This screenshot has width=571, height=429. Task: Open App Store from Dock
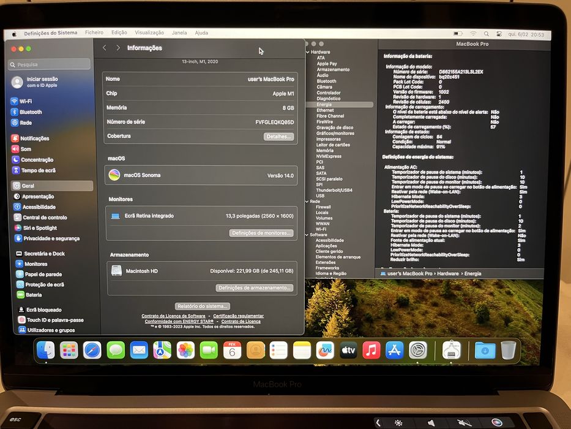[x=394, y=350]
